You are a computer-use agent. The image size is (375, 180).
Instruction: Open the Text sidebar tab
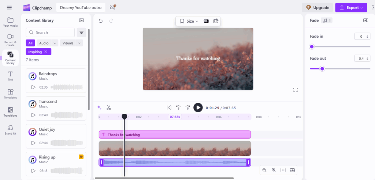pyautogui.click(x=10, y=76)
